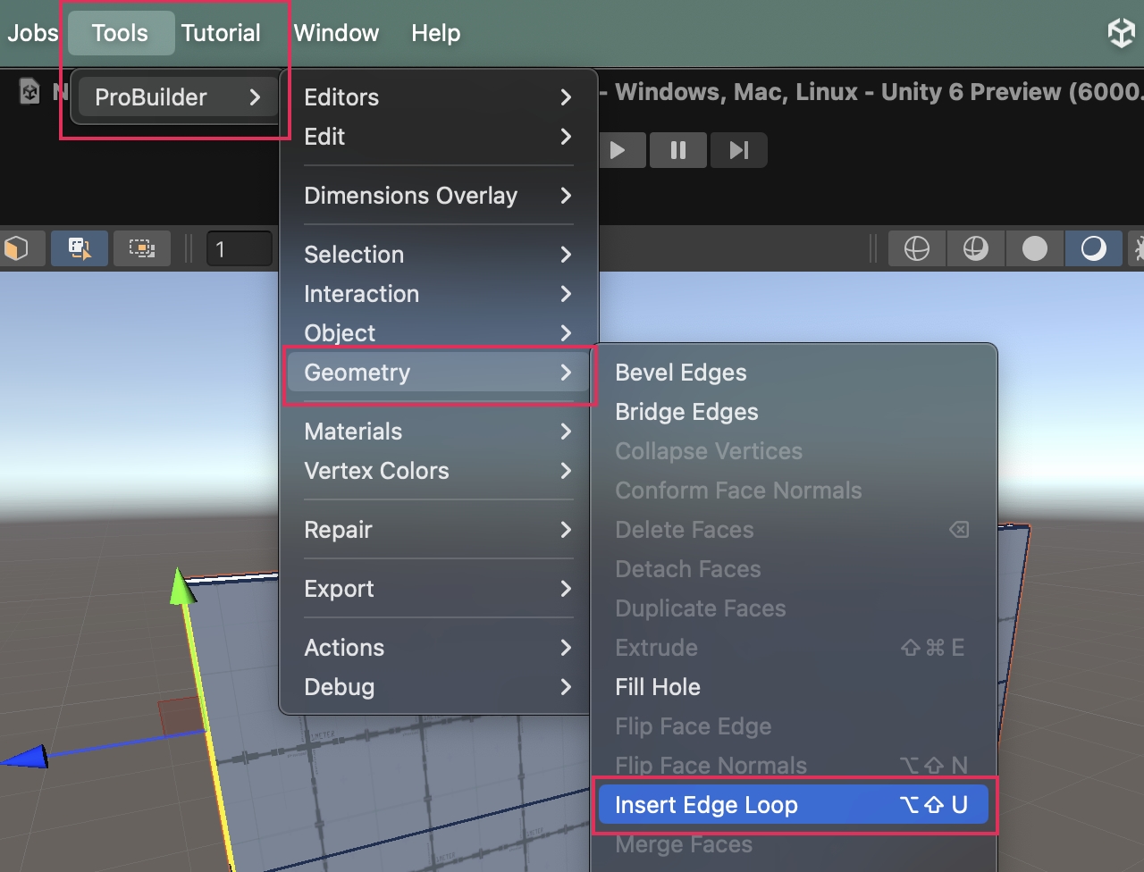Expand the Edit submenu
The width and height of the screenshot is (1144, 872).
[437, 137]
